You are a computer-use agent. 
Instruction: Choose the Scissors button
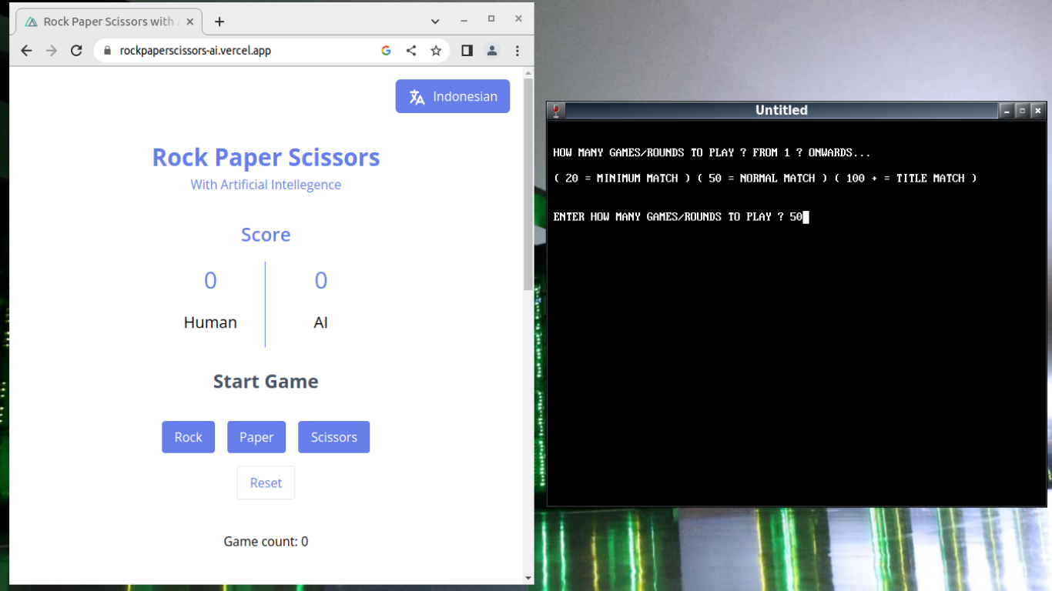[333, 437]
